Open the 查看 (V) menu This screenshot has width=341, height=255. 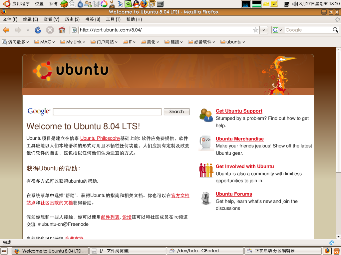51,20
